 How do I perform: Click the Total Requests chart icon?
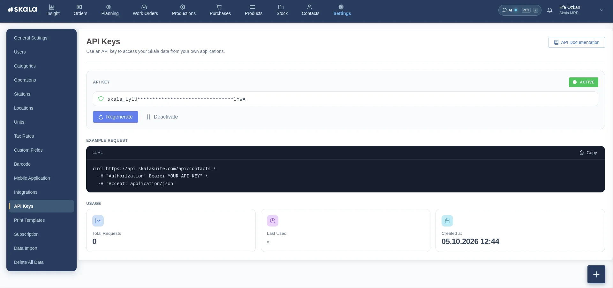[x=98, y=221]
